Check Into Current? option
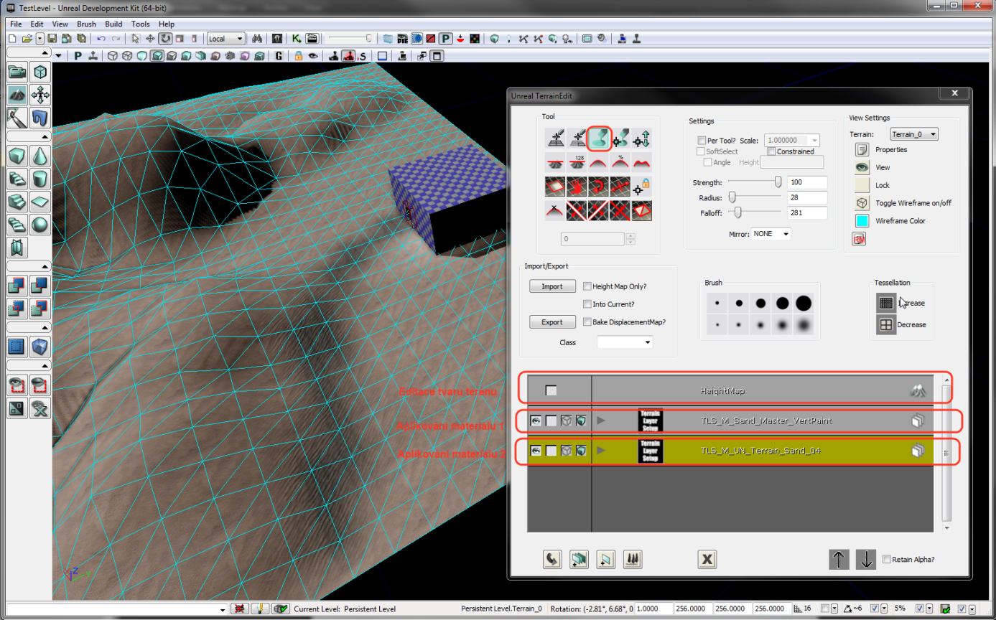 point(587,304)
